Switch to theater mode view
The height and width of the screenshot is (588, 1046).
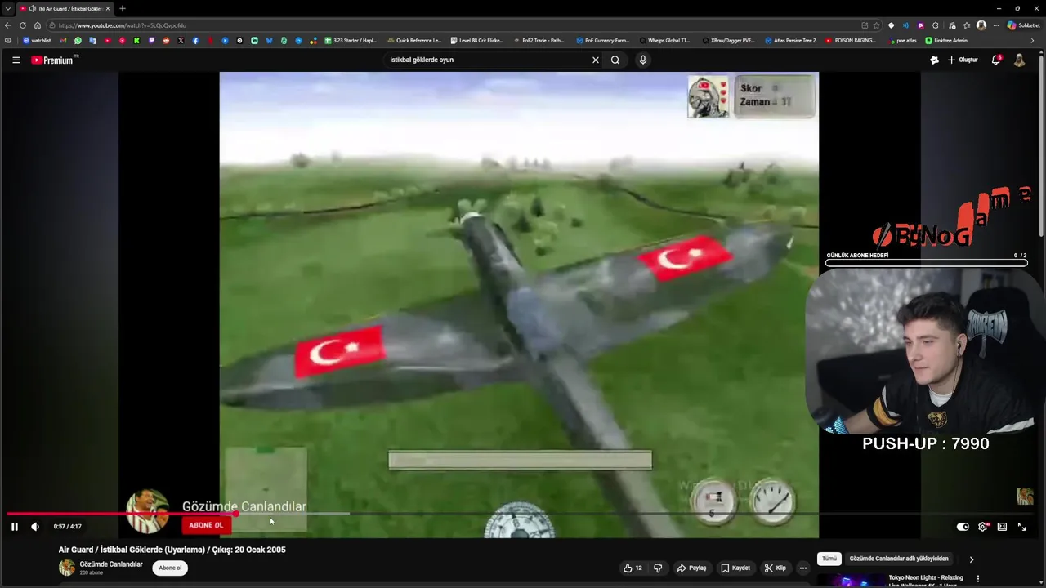point(1002,527)
